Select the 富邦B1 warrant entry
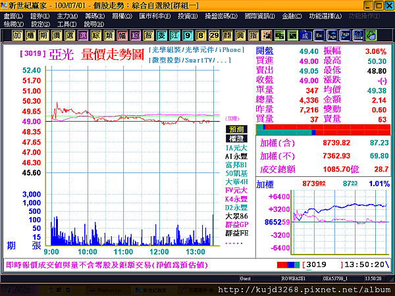 point(236,165)
